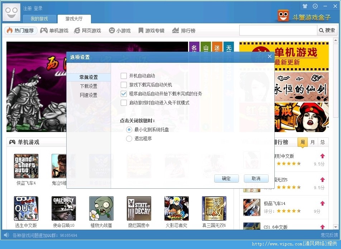Click the search input field
The height and width of the screenshot is (249, 341).
278,30
